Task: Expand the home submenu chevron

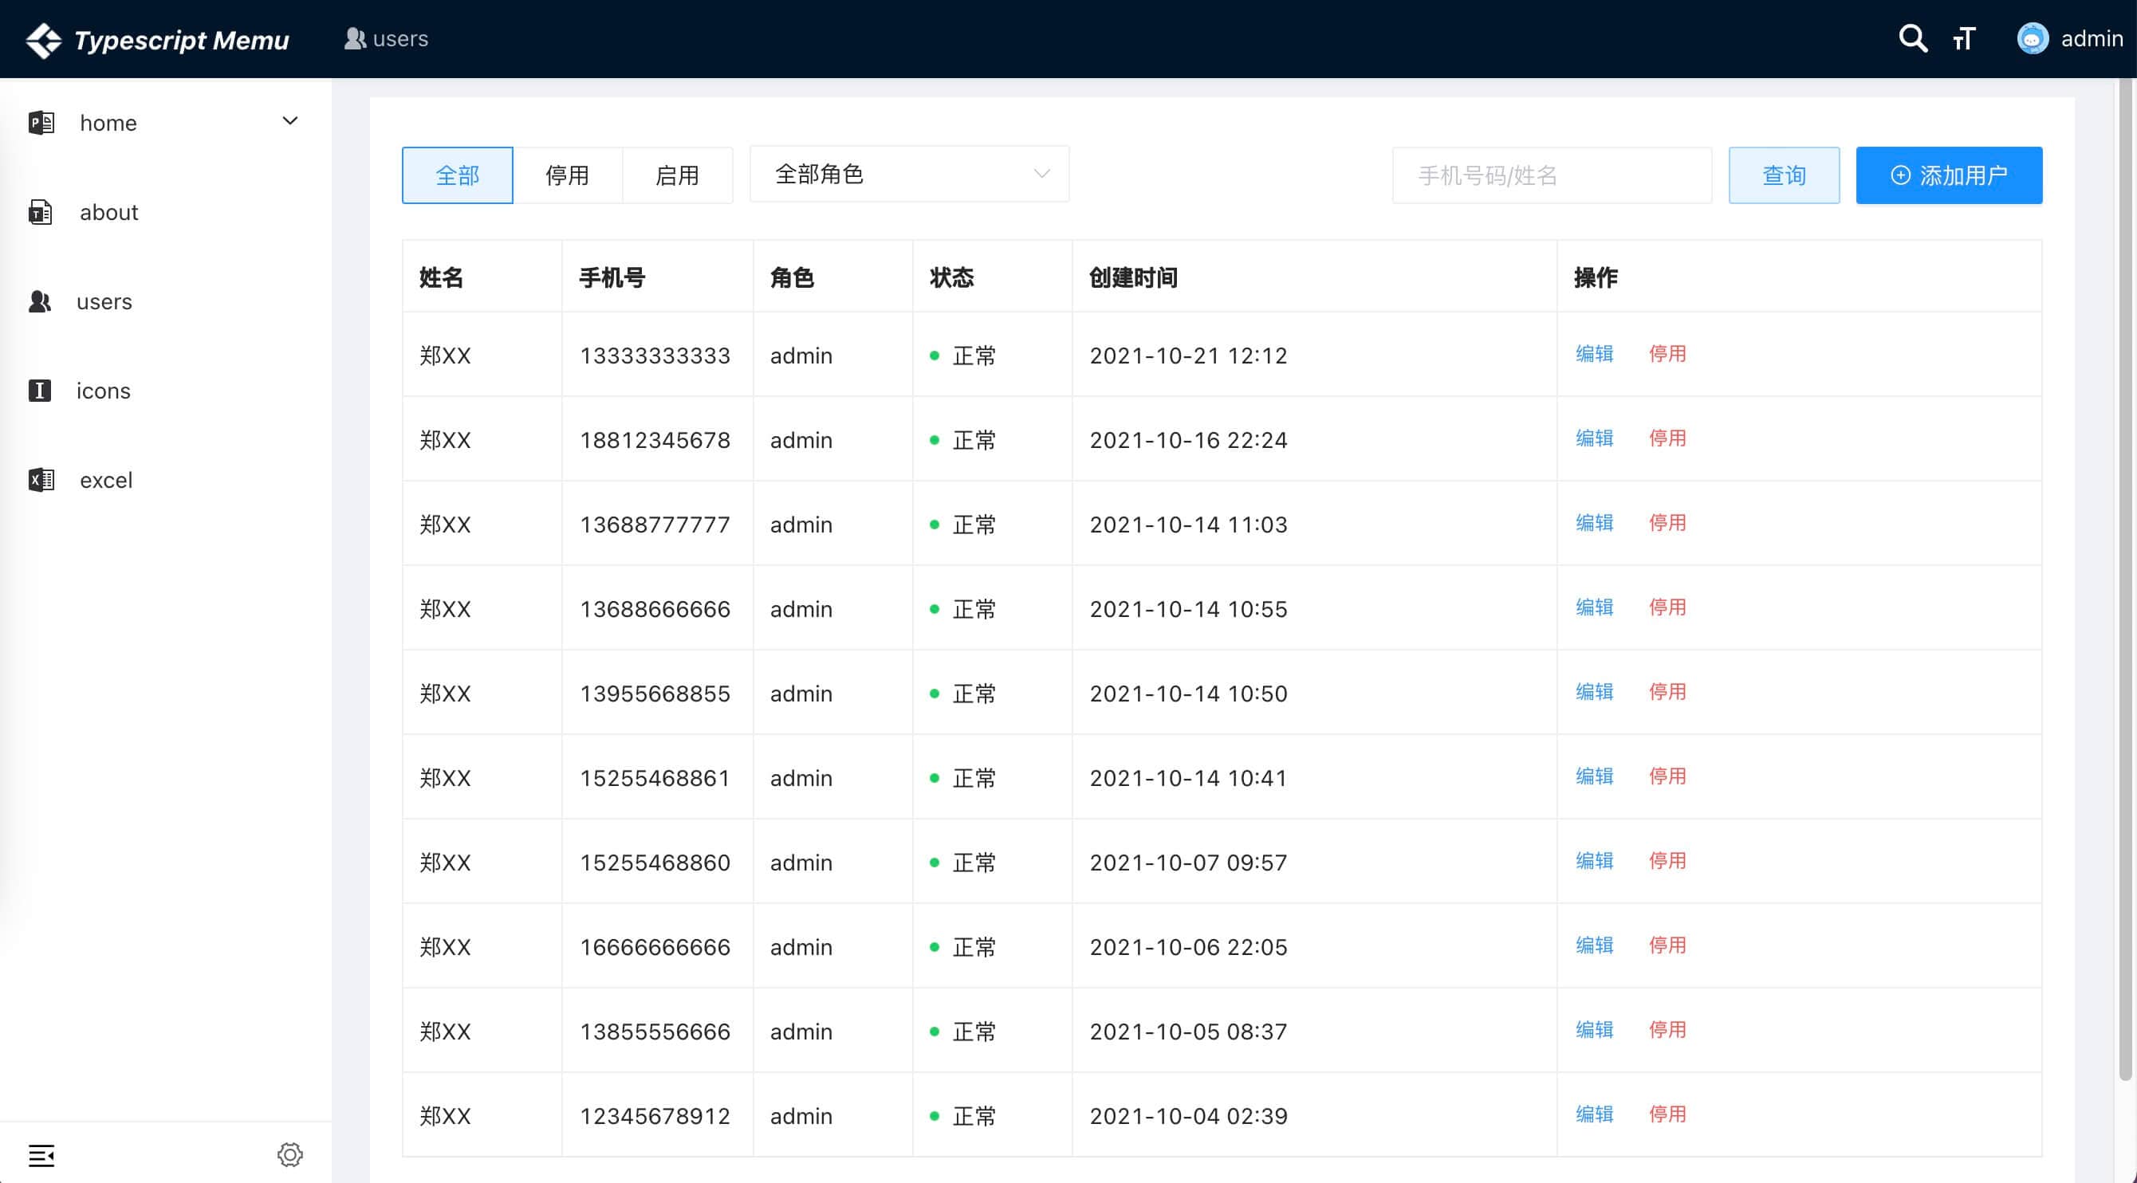Action: 289,121
